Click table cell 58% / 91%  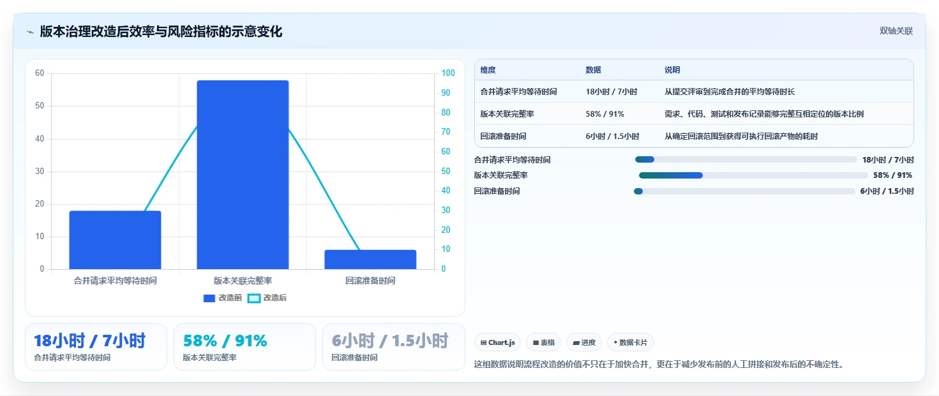(x=605, y=114)
